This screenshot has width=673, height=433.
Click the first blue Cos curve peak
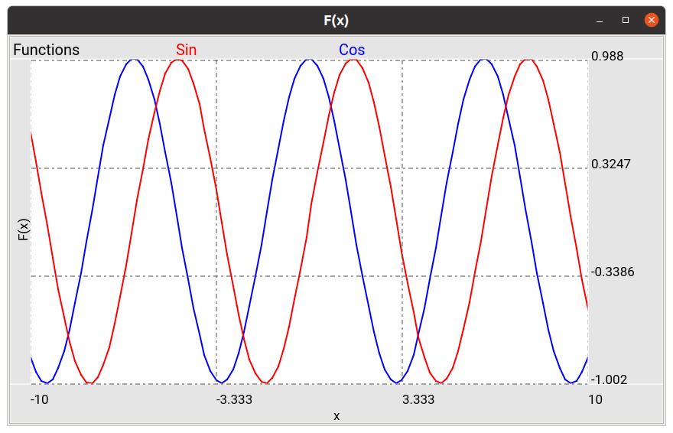click(135, 60)
